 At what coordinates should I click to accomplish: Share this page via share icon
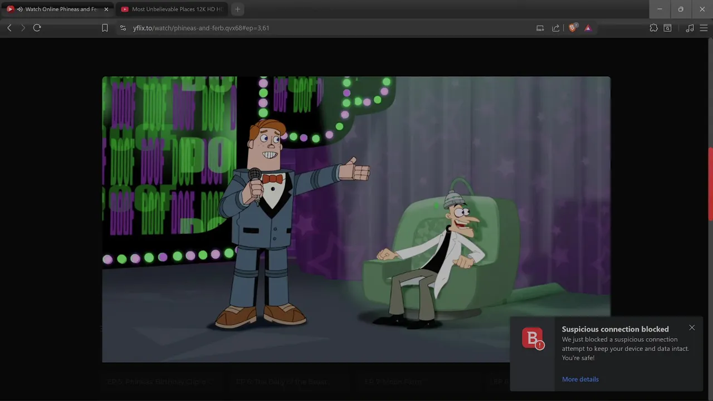point(555,28)
